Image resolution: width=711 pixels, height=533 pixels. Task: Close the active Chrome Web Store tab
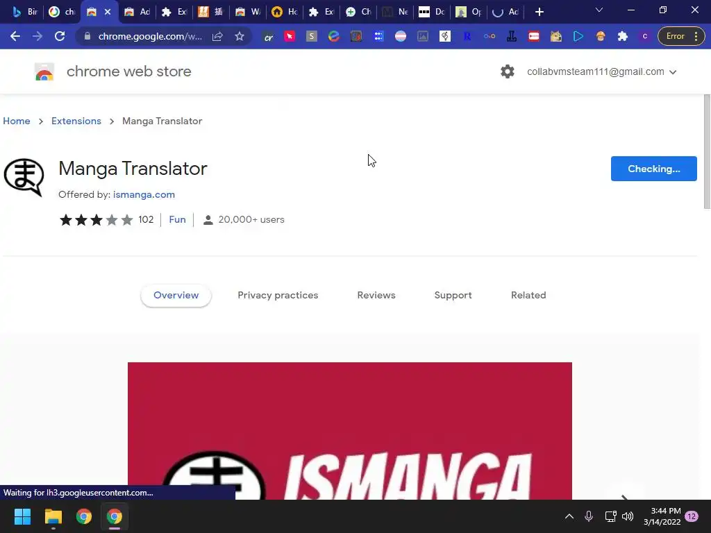click(108, 12)
